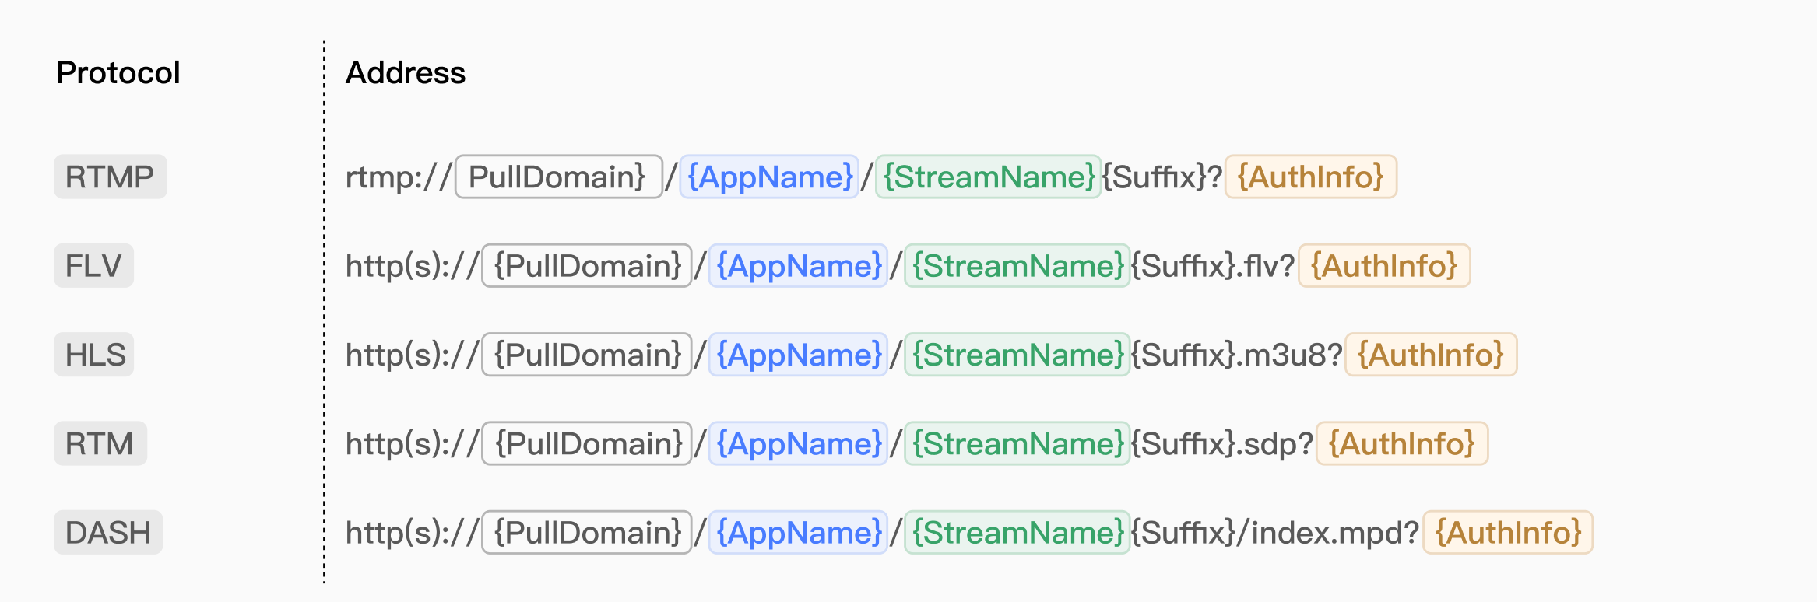Click AuthInfo tag after .flv suffix

[x=1384, y=266]
